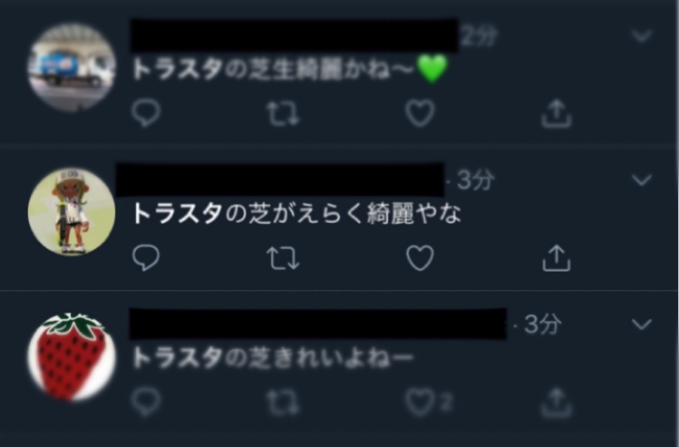
Task: Expand options chevron on the middle tweet
Action: point(642,180)
